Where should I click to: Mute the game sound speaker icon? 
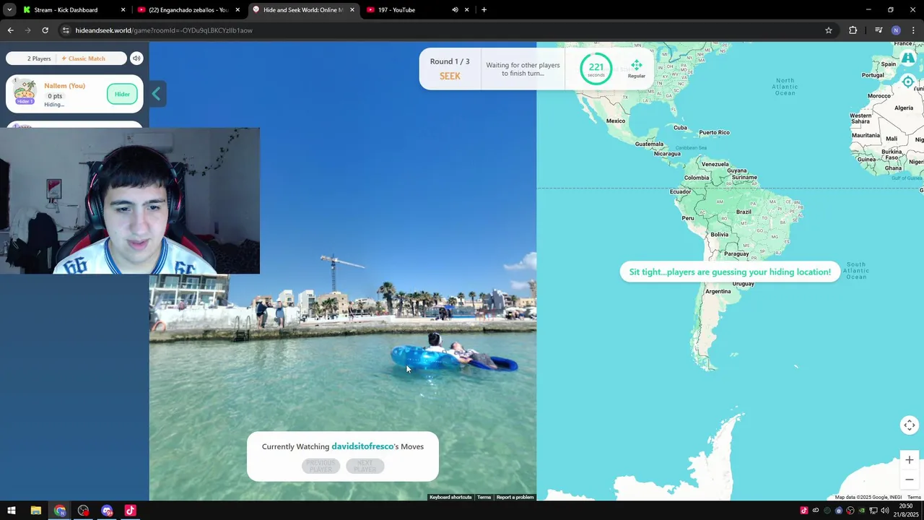(136, 58)
